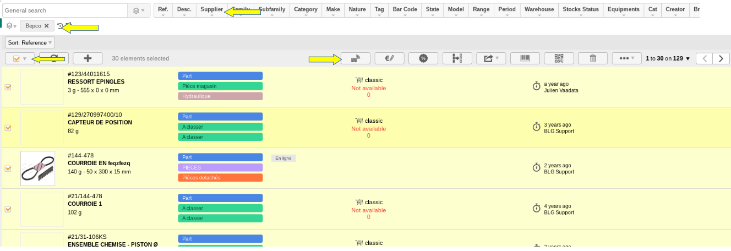The width and height of the screenshot is (731, 251).
Task: Open the Model filter
Action: [456, 10]
